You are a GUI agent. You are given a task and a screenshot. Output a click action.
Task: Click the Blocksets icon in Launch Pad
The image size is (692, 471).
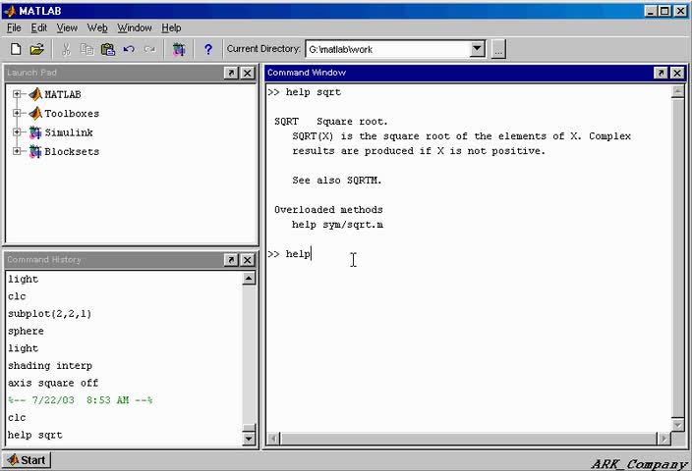[x=35, y=151]
